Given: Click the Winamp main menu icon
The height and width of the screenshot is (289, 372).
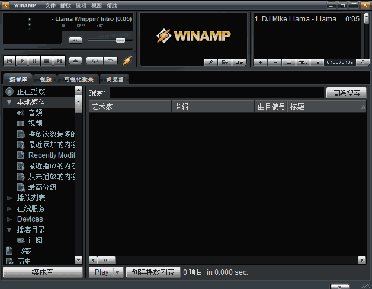Looking at the screenshot, I should (6, 5).
